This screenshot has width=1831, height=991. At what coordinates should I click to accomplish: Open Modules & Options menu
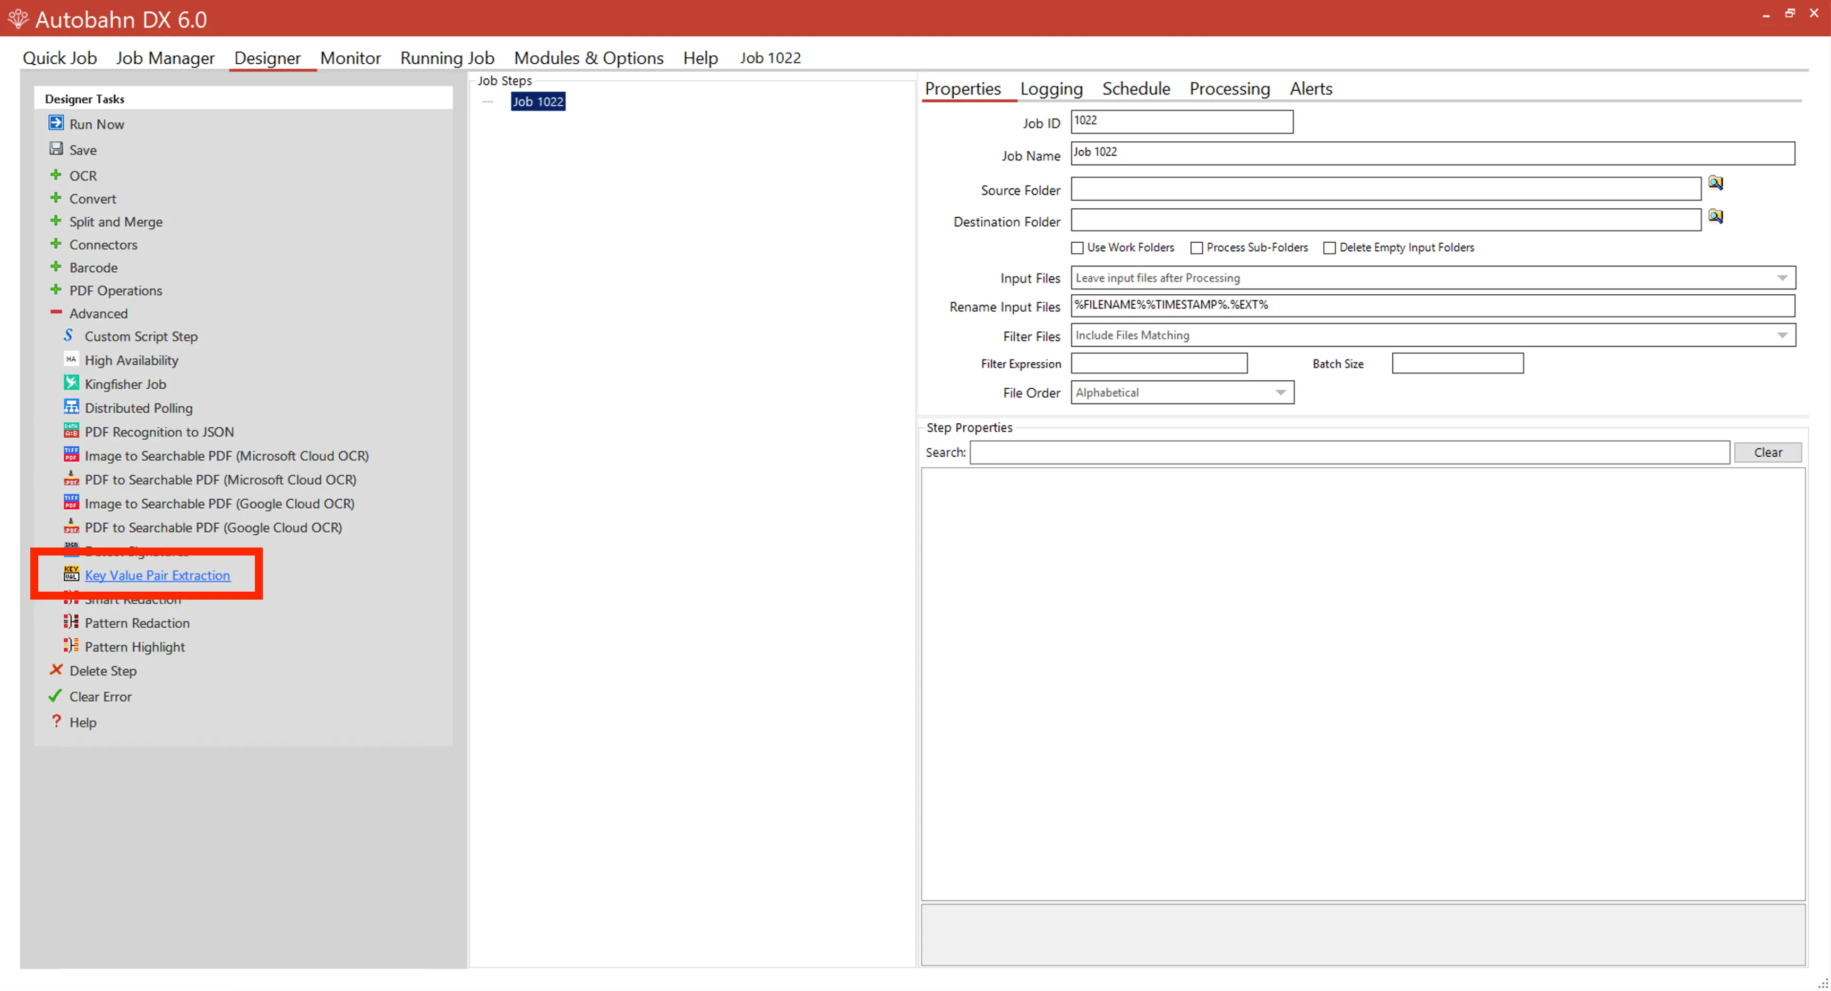[x=588, y=57]
